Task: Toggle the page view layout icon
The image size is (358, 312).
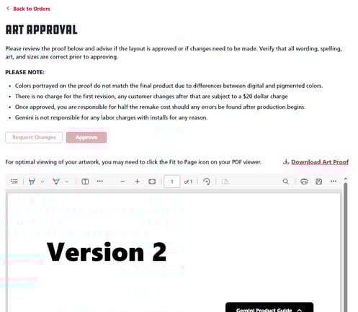Action: coord(85,182)
